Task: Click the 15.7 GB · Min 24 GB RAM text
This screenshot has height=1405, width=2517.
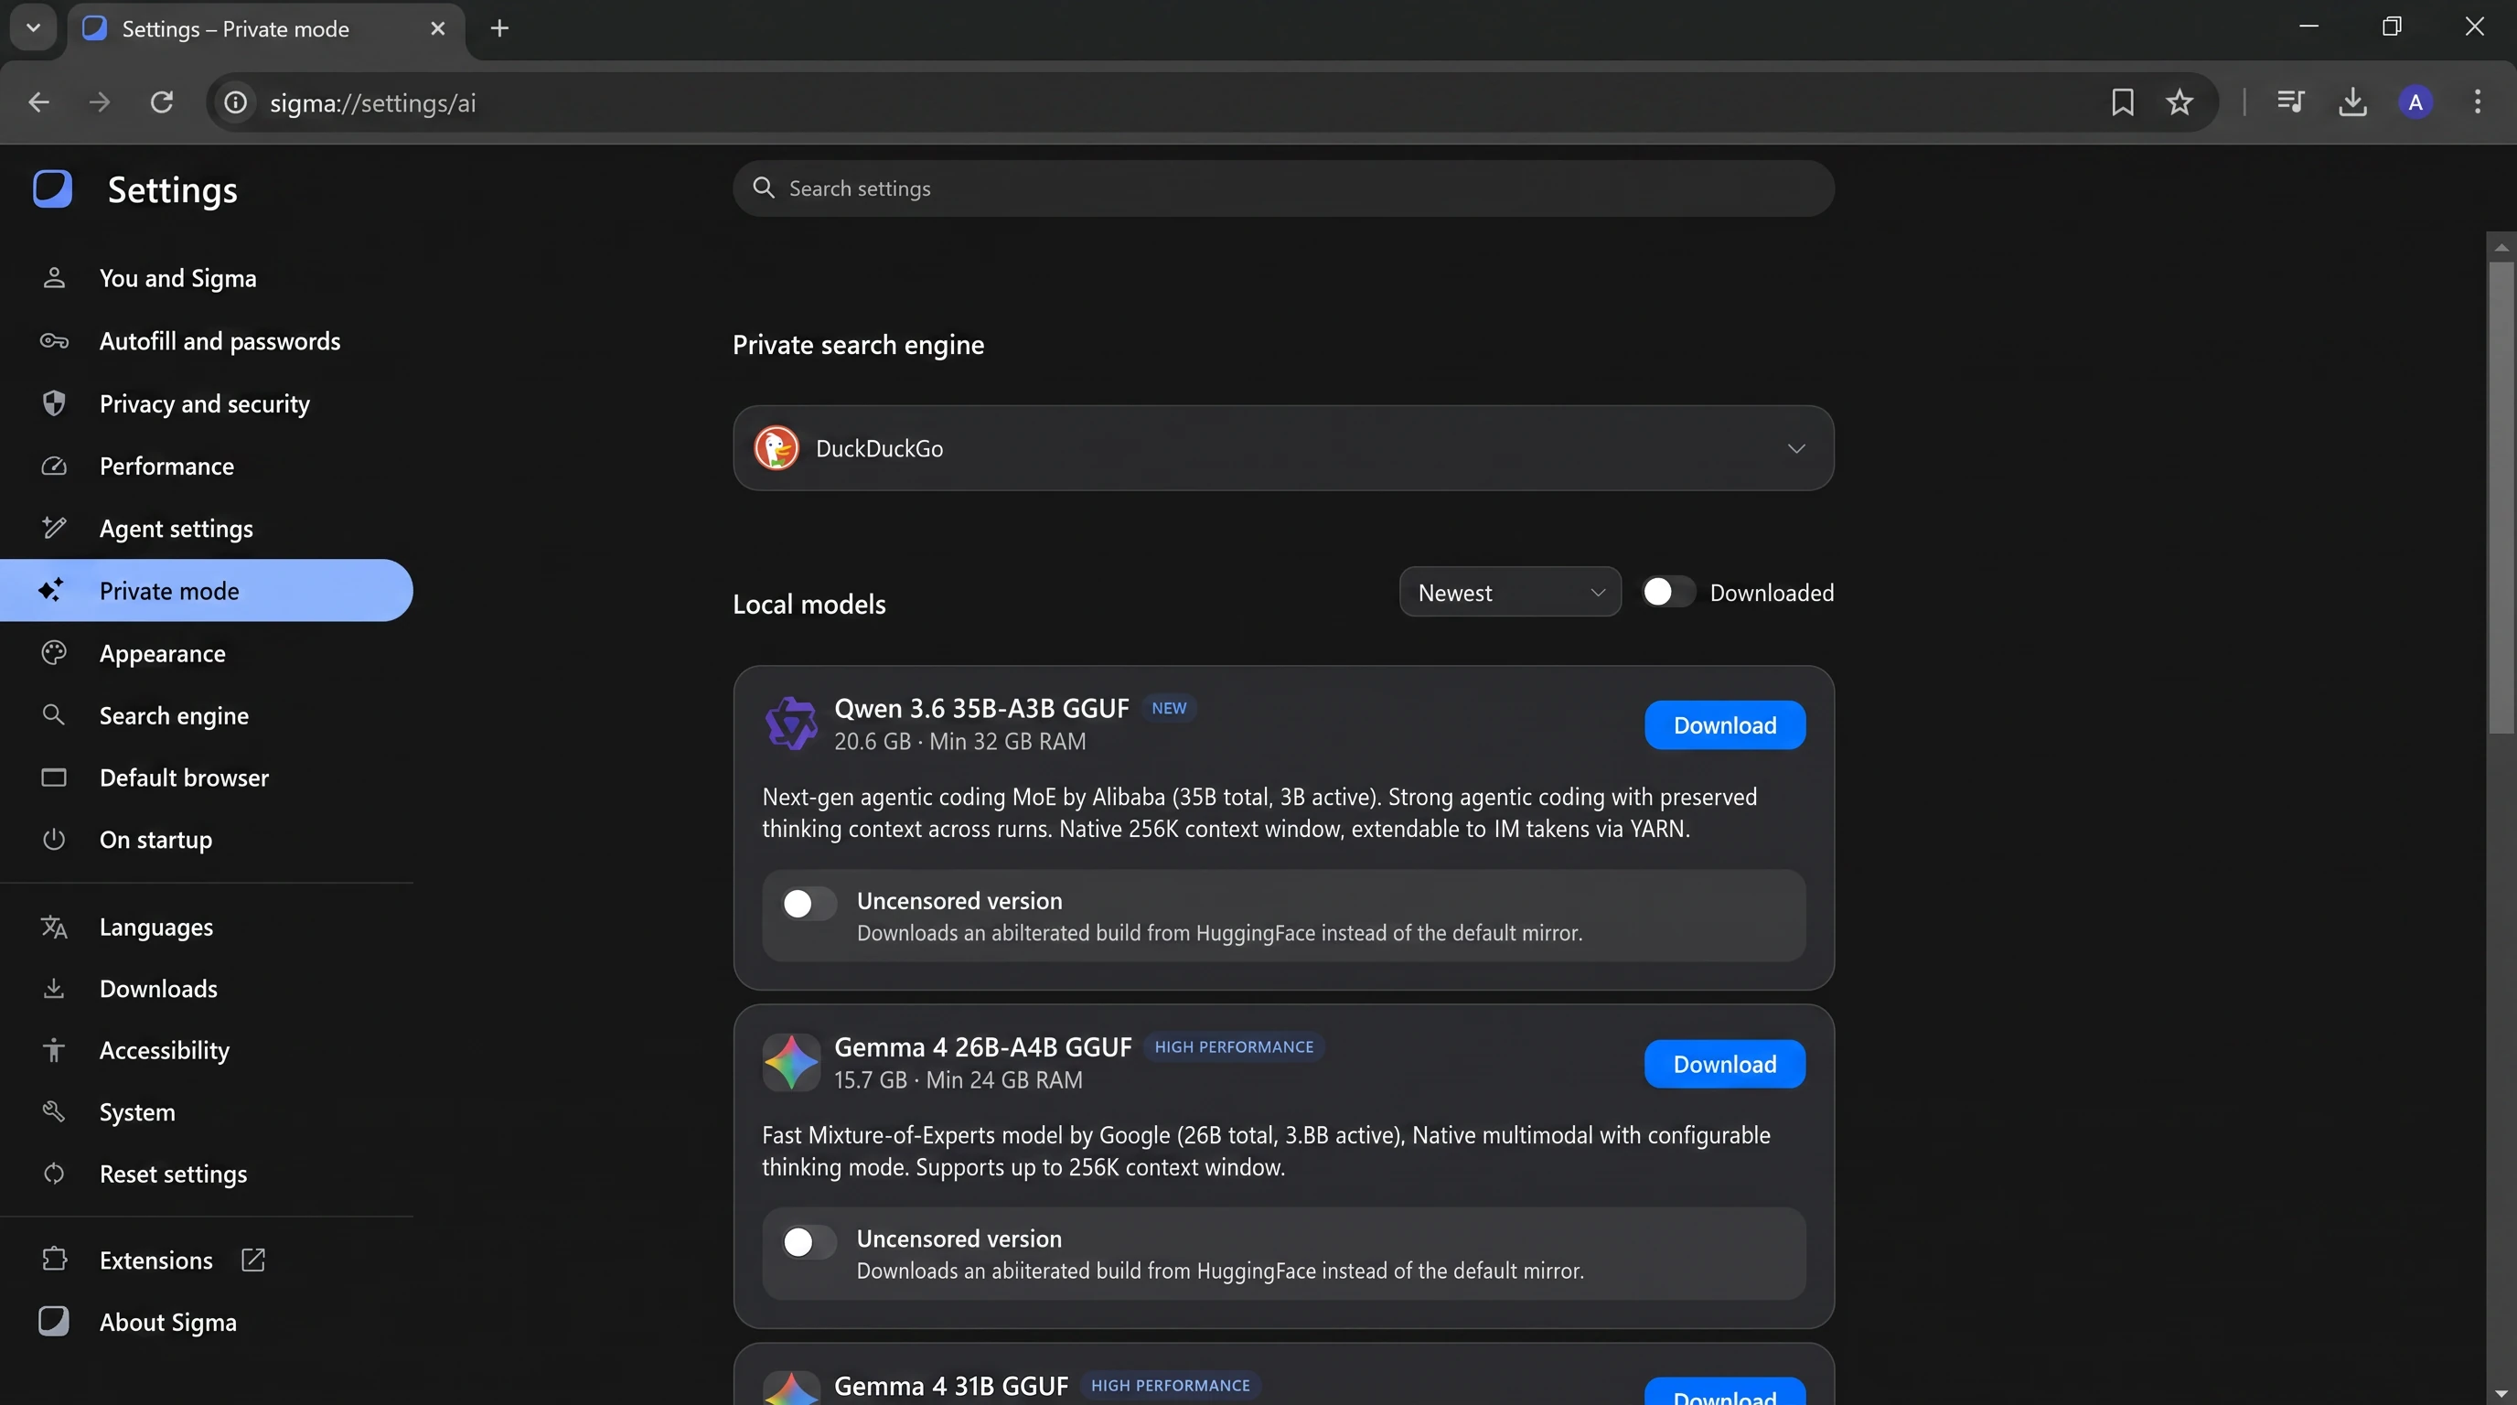Action: 958,1079
